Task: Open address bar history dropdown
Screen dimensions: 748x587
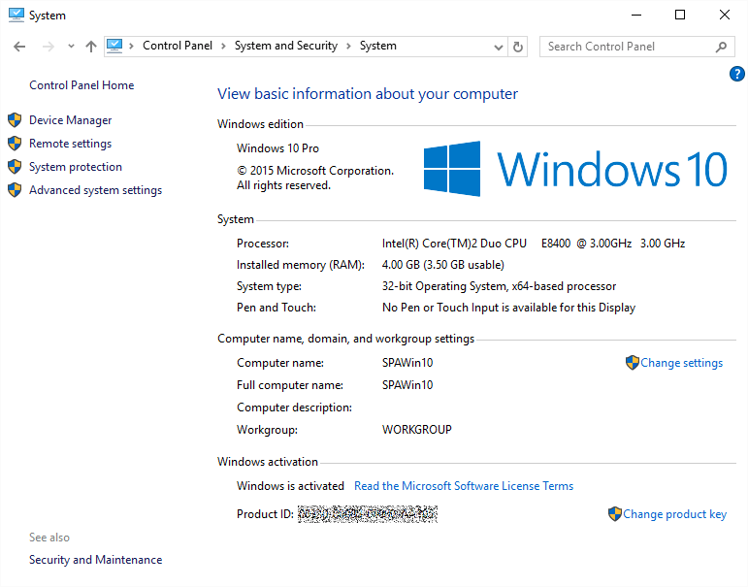Action: tap(499, 47)
